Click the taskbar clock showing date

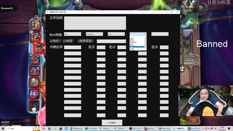[x=222, y=129]
